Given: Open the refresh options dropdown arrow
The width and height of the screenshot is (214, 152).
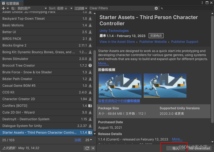Looking at the screenshot, I should point(93,148).
